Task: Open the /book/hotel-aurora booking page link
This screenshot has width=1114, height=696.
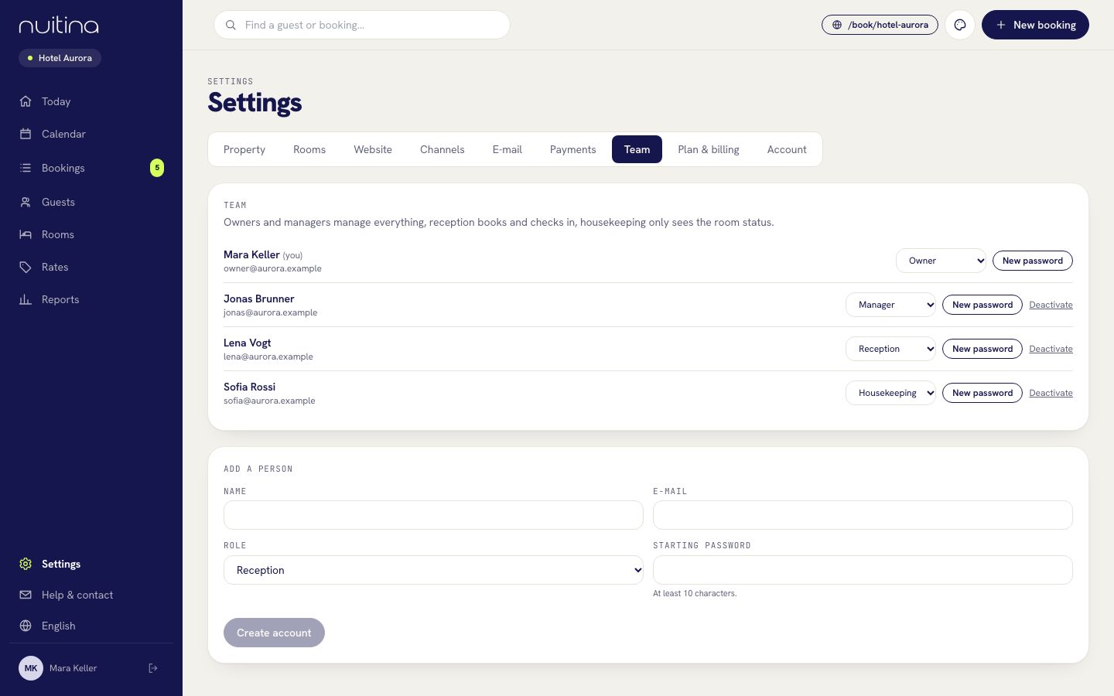Action: click(x=880, y=25)
